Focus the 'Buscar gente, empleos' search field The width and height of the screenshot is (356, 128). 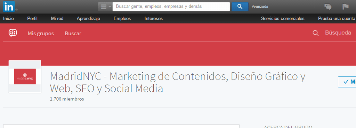click(171, 7)
